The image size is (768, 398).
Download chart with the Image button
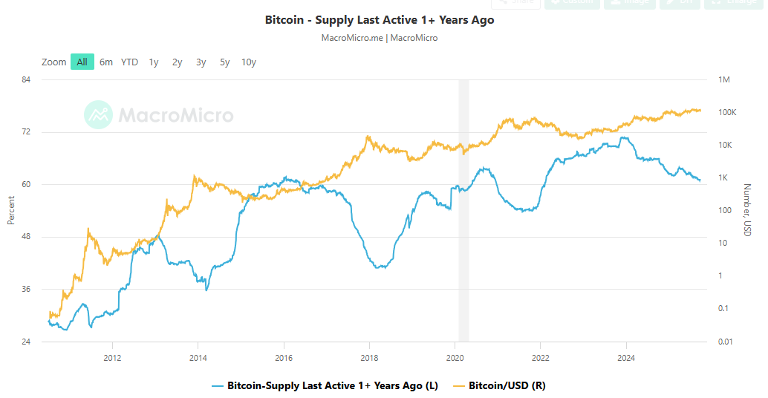(x=629, y=3)
